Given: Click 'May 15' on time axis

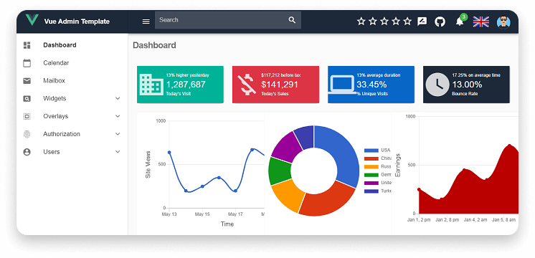Looking at the screenshot, I should click(x=202, y=214).
